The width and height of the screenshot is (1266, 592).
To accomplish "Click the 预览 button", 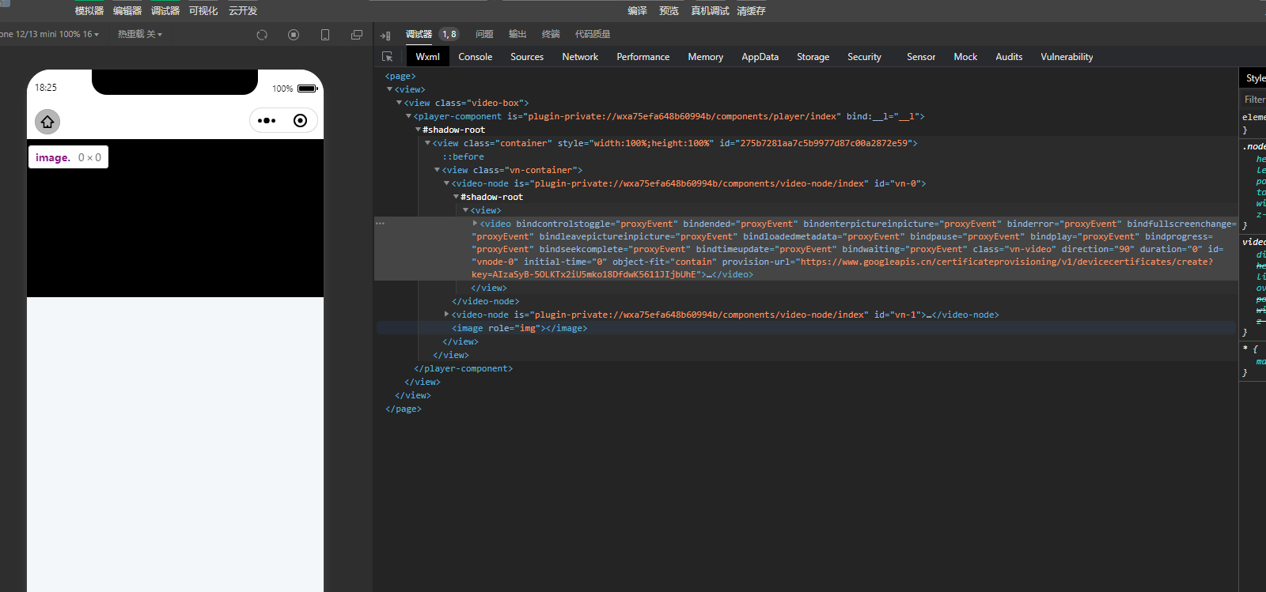I will click(x=669, y=11).
